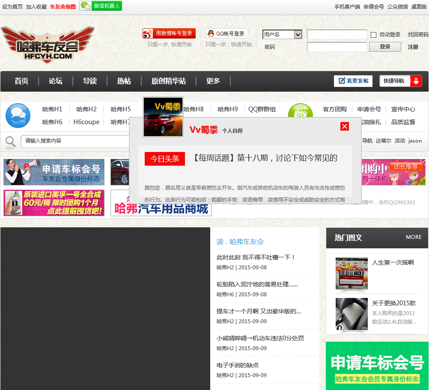Click the 官方团购 link
Screen dimensions: 429x390
tap(335, 109)
